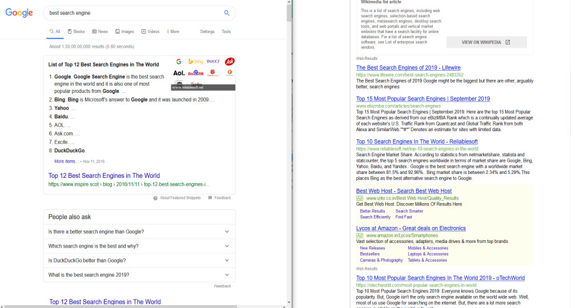This screenshot has height=308, width=571.
Task: Click the Ad badge on the Amazon result
Action: pos(359,236)
